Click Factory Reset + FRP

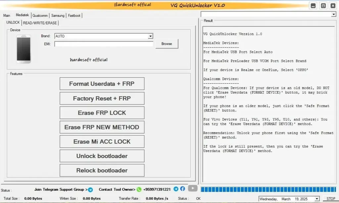pyautogui.click(x=102, y=99)
